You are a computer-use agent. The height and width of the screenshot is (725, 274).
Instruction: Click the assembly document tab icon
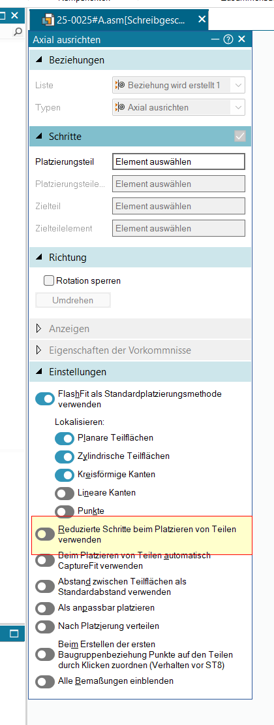tap(48, 20)
